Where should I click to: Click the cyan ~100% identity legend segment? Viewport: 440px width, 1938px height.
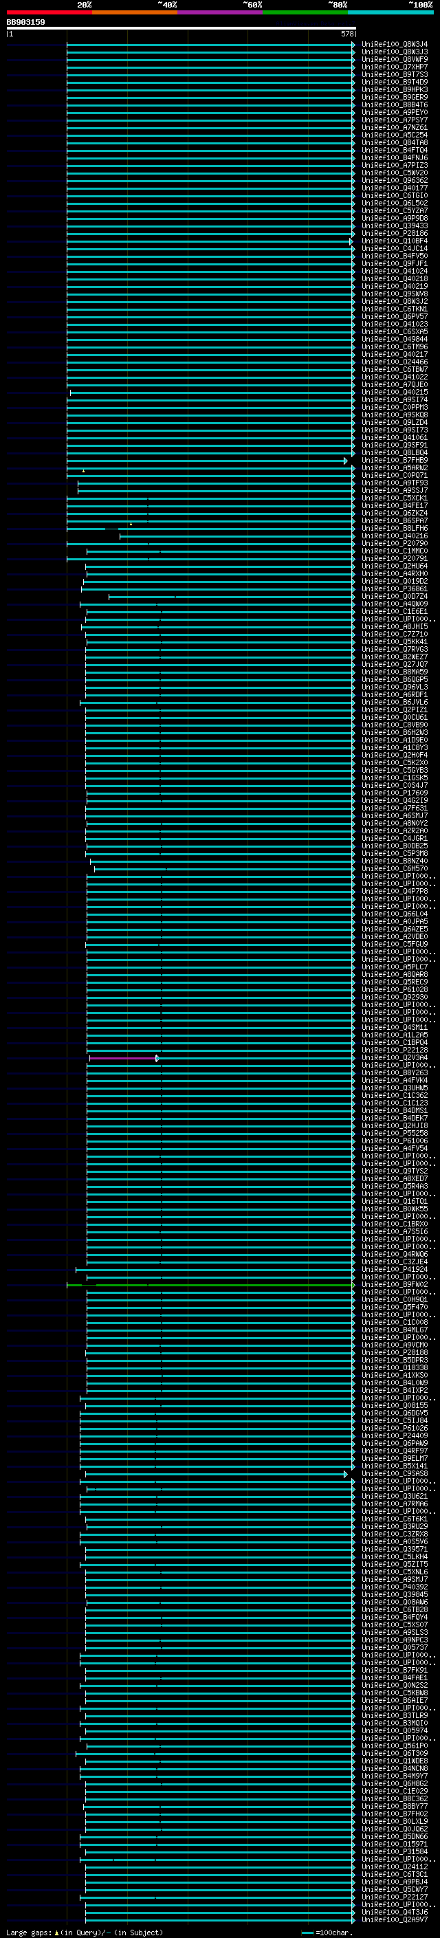coord(390,12)
